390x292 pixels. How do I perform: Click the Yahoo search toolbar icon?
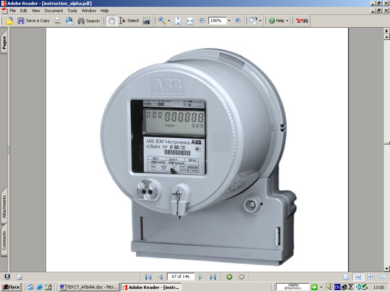302,21
